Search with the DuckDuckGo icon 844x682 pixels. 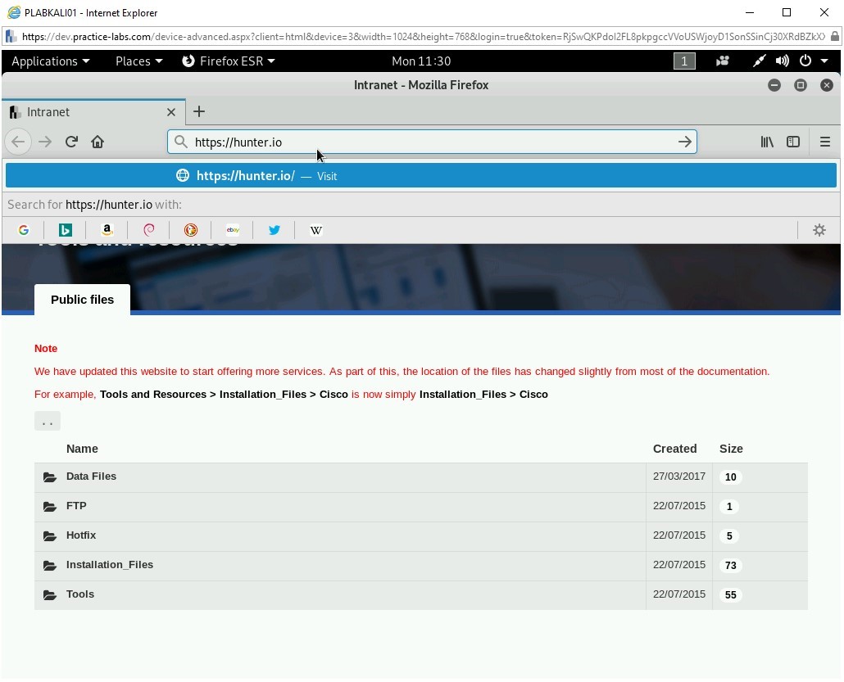pos(190,230)
